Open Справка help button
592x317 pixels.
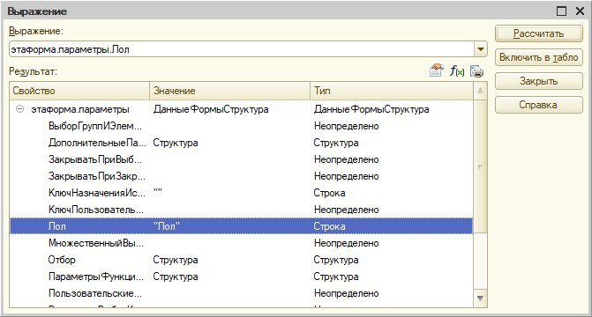(539, 105)
